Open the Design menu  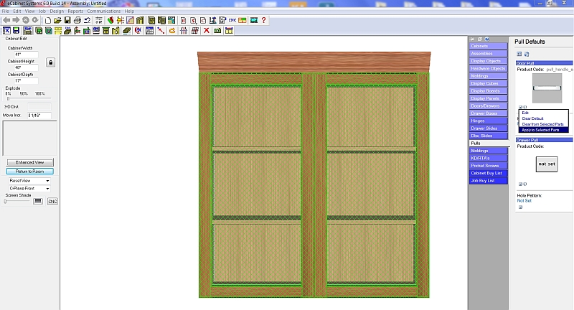coord(58,11)
